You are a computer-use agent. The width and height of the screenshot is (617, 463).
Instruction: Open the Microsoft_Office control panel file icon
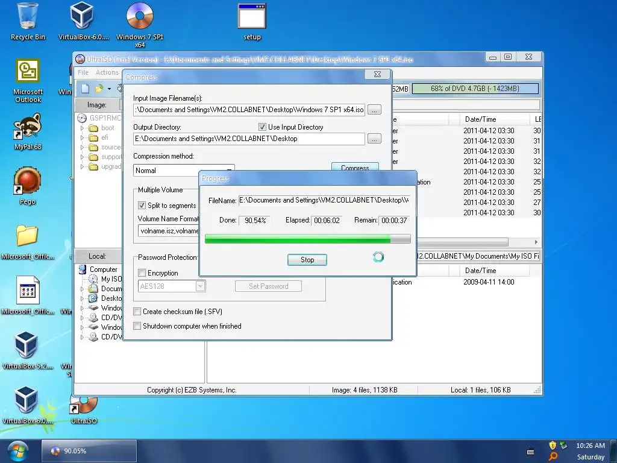pos(28,295)
